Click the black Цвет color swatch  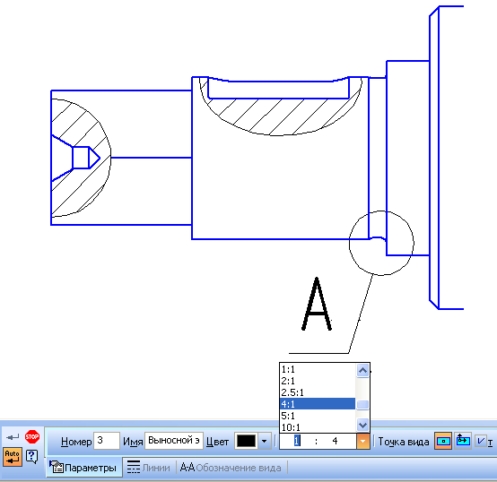tap(246, 441)
